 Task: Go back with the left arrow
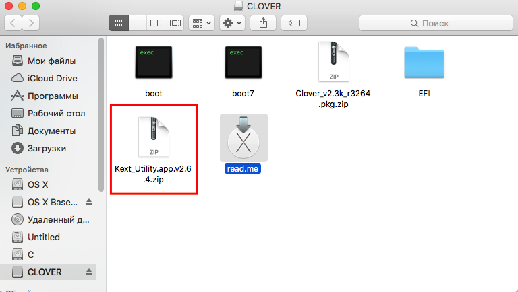13,23
